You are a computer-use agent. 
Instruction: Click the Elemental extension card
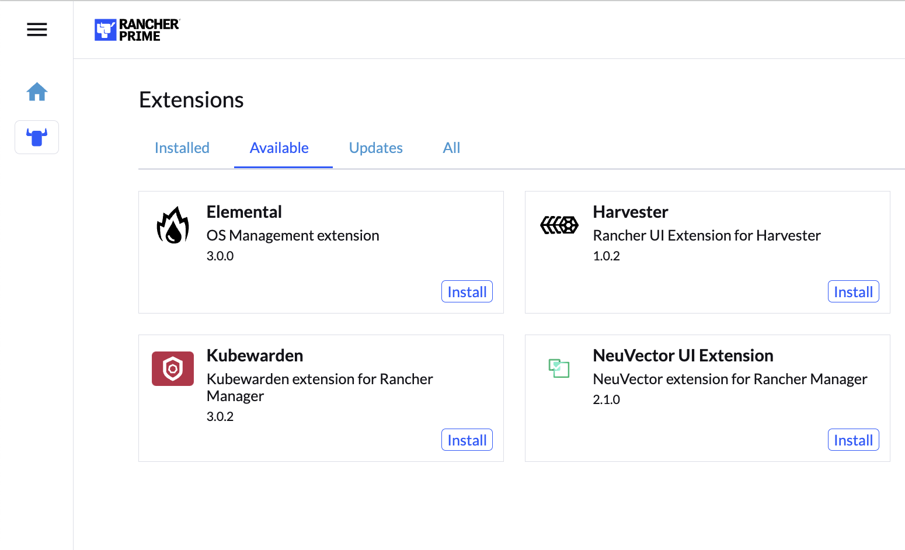pos(321,245)
